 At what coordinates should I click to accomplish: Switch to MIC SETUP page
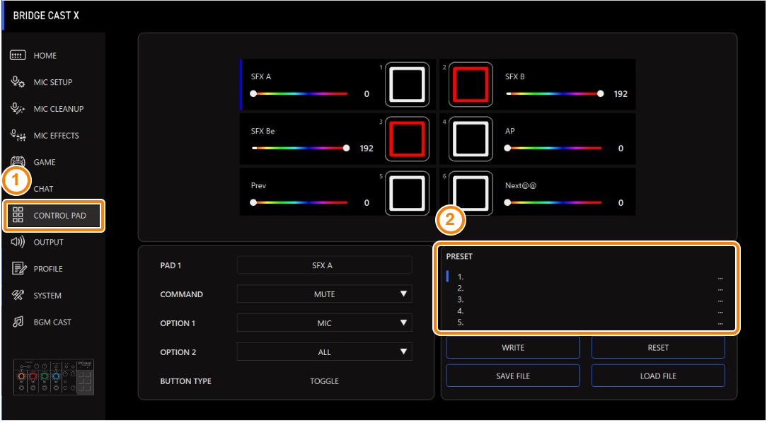point(53,82)
